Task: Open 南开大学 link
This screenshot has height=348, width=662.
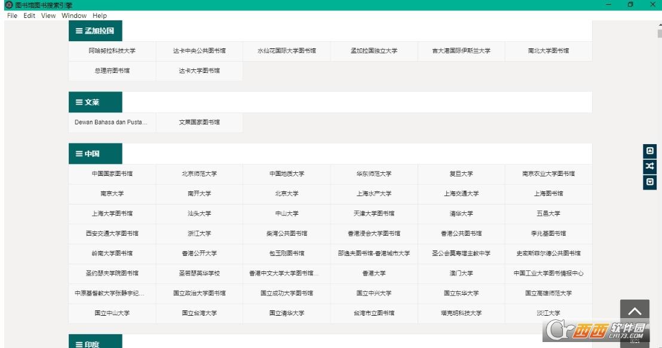Action: (x=200, y=193)
